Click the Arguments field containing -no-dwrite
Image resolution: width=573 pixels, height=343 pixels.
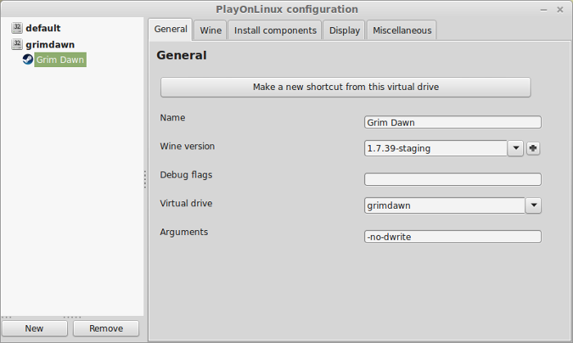tap(453, 237)
